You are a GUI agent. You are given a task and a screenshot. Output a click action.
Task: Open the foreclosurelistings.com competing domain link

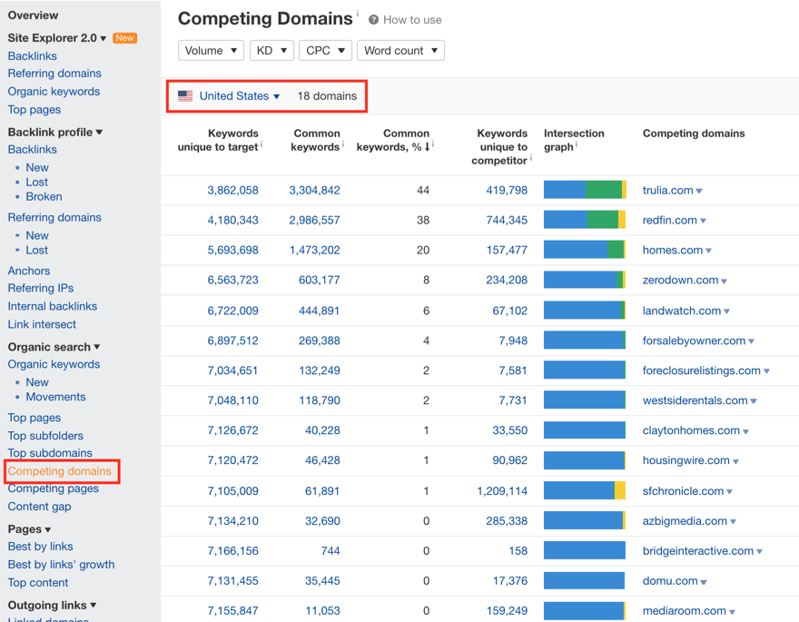(x=702, y=370)
